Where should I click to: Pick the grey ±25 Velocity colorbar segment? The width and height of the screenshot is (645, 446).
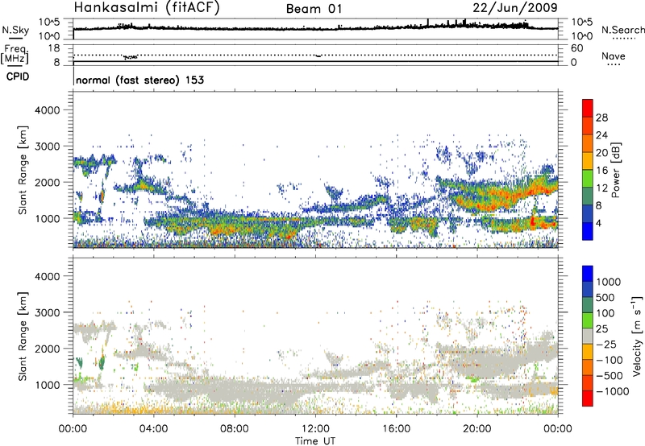coord(588,336)
